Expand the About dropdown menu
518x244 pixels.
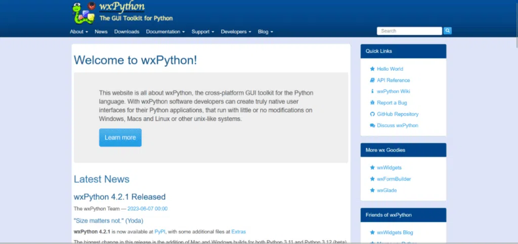79,32
